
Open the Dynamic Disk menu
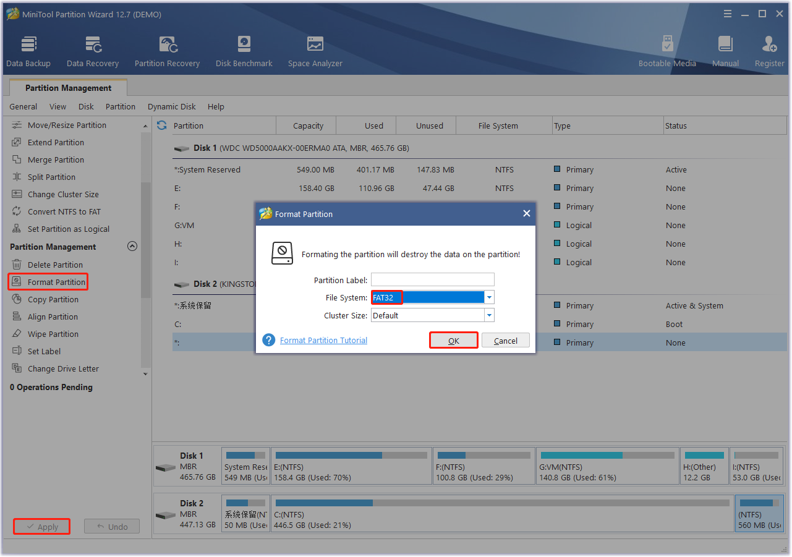pos(171,107)
